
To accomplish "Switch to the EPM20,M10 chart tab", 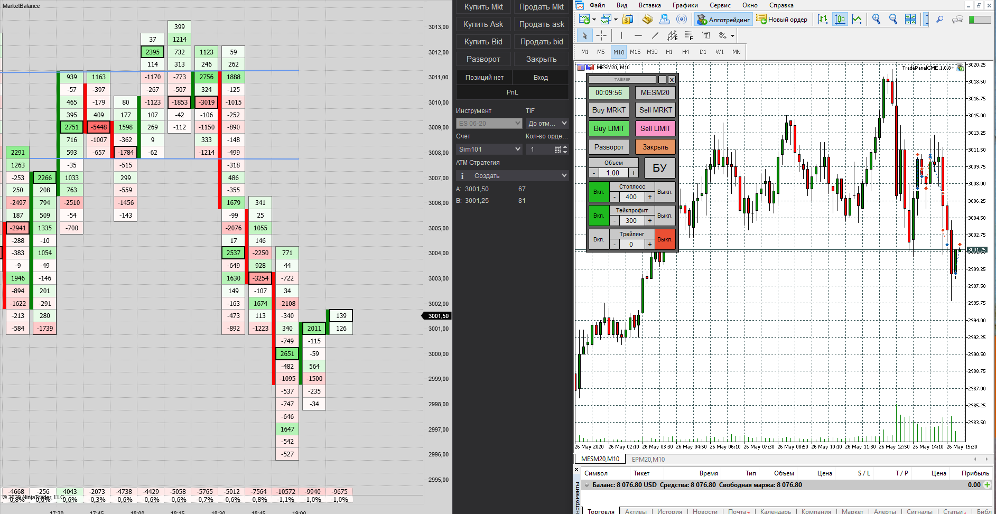I will click(x=648, y=459).
